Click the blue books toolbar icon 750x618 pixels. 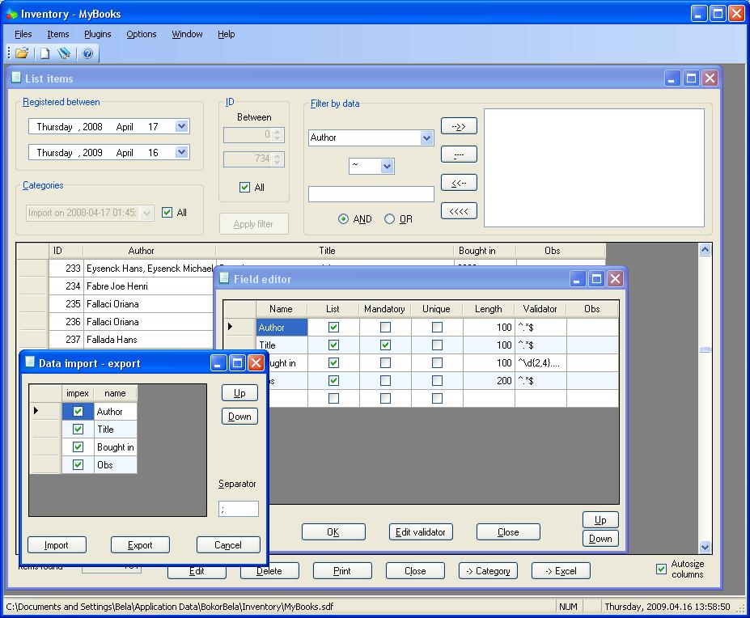click(x=65, y=53)
